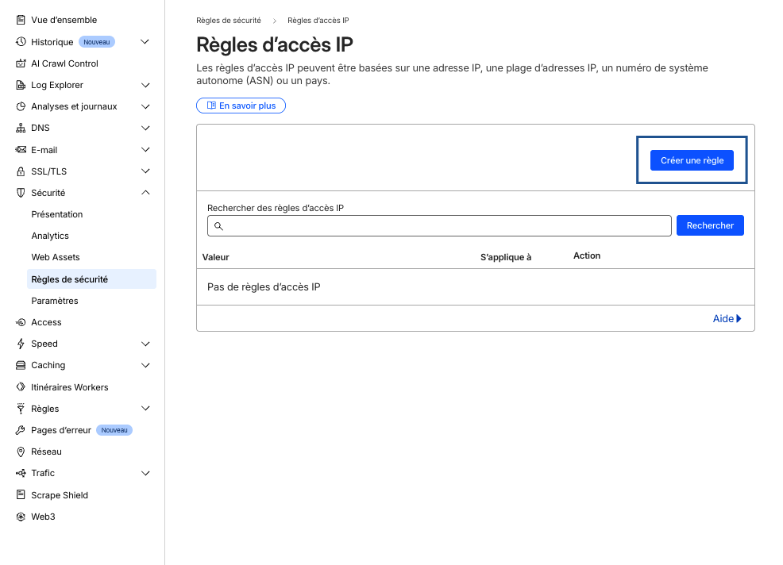Click the Web3 label in the sidebar
The height and width of the screenshot is (565, 783).
(43, 517)
